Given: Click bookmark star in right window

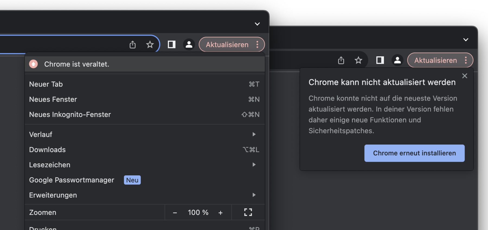Looking at the screenshot, I should (x=358, y=60).
